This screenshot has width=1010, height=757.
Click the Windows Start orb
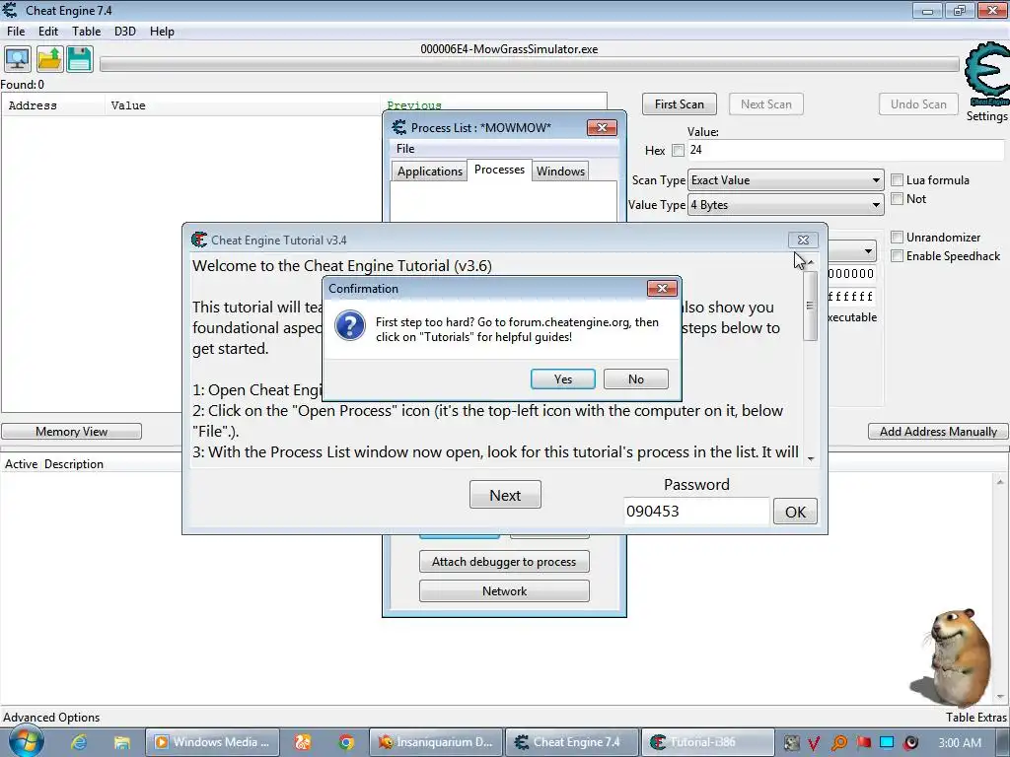coord(26,741)
